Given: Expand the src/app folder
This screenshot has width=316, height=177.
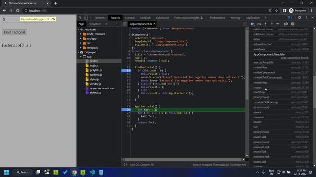Looking at the screenshot, I should (81, 39).
